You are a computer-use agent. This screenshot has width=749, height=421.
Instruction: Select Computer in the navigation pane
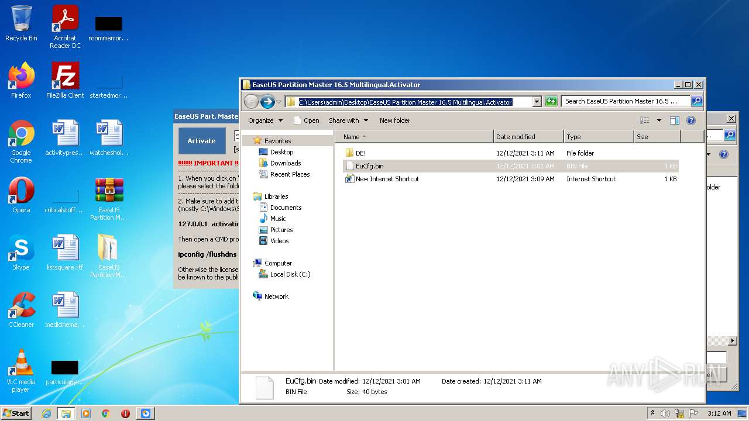point(278,263)
